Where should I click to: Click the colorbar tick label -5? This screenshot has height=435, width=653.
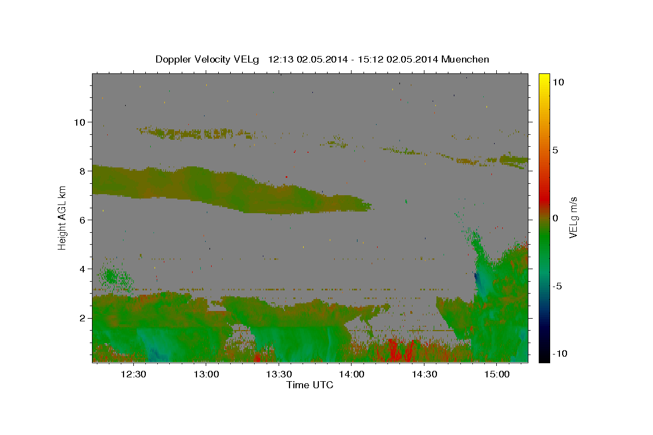558,286
